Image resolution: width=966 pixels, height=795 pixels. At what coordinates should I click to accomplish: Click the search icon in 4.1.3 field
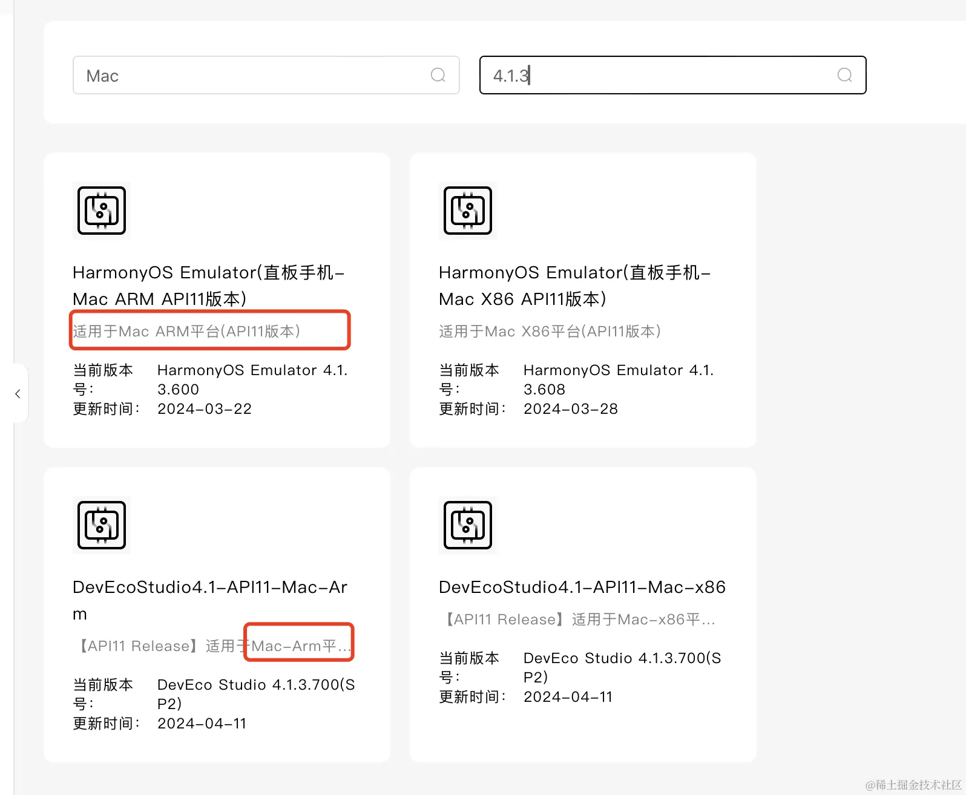pyautogui.click(x=845, y=75)
